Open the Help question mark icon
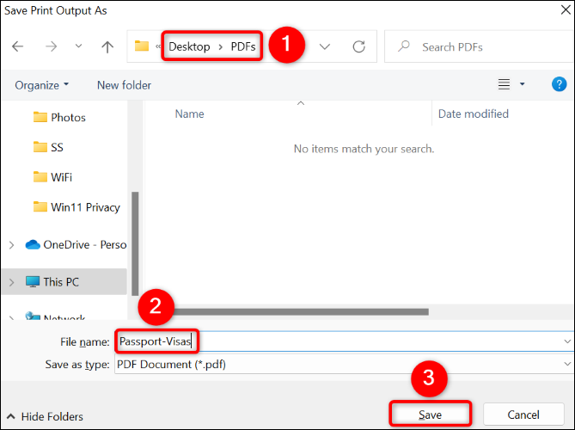The height and width of the screenshot is (430, 575). [559, 84]
